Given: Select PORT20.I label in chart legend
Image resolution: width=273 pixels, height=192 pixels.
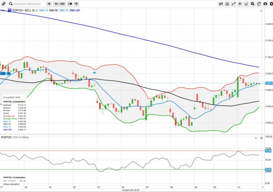Looking at the screenshot, I should (x=18, y=11).
